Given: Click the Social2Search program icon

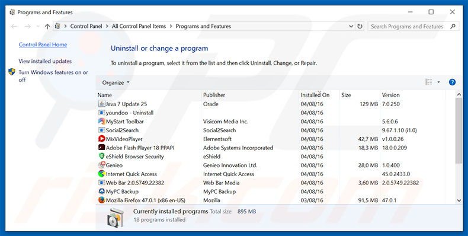Looking at the screenshot, I should [x=101, y=130].
